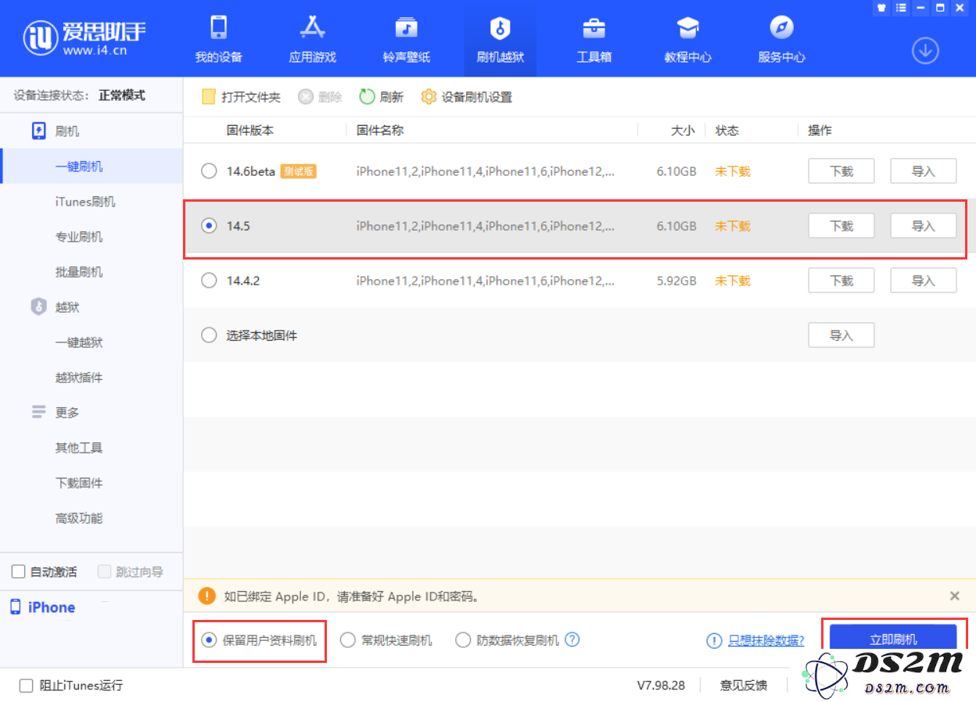Click 导入 for firmware 14.6beta
This screenshot has height=702, width=976.
924,171
